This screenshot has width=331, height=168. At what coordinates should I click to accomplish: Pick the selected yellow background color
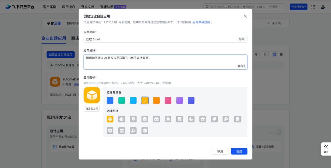coord(145,100)
